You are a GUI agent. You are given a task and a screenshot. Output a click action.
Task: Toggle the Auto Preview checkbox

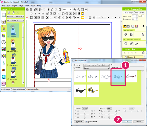[86, 121]
